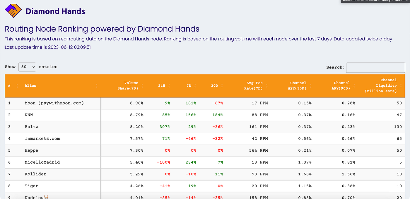Click kappa 564 PPM fee rate

[x=258, y=150]
